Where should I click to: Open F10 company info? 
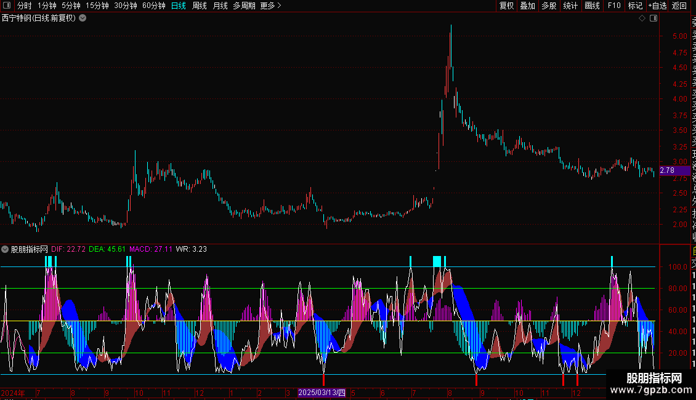pyautogui.click(x=614, y=6)
